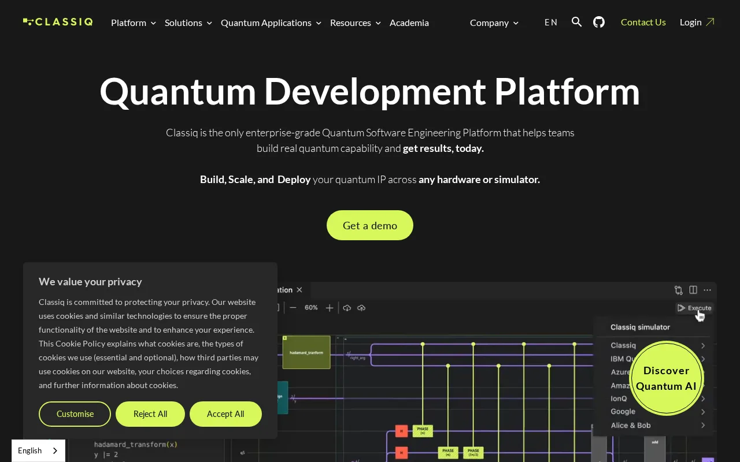Open the site search magnifier icon

(x=576, y=22)
